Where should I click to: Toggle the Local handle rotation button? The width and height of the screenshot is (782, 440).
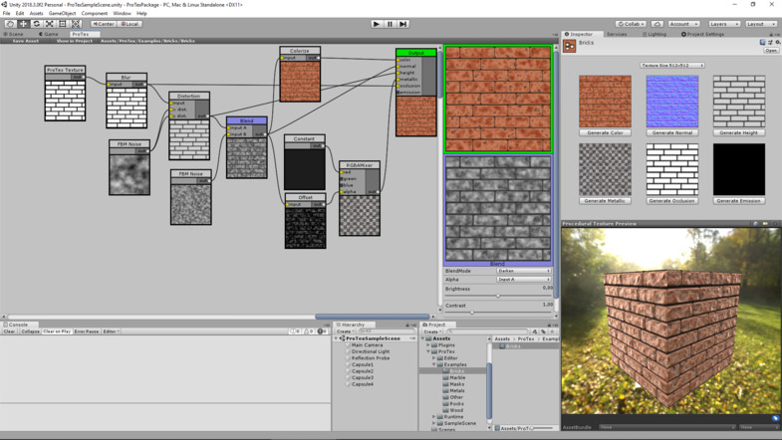[x=130, y=24]
